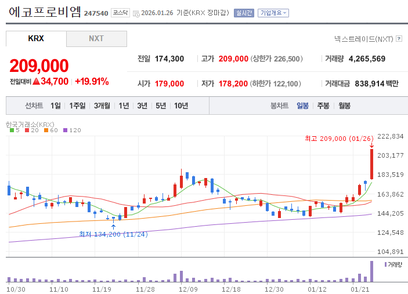Select the 5년 line chart period
This screenshot has height=294, width=408.
tap(161, 106)
